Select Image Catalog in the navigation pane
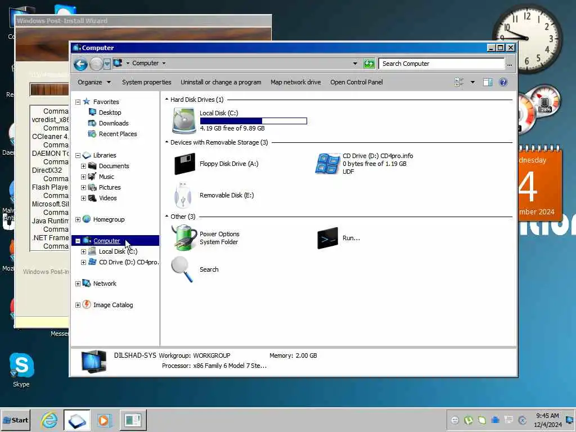576x432 pixels. (x=112, y=305)
